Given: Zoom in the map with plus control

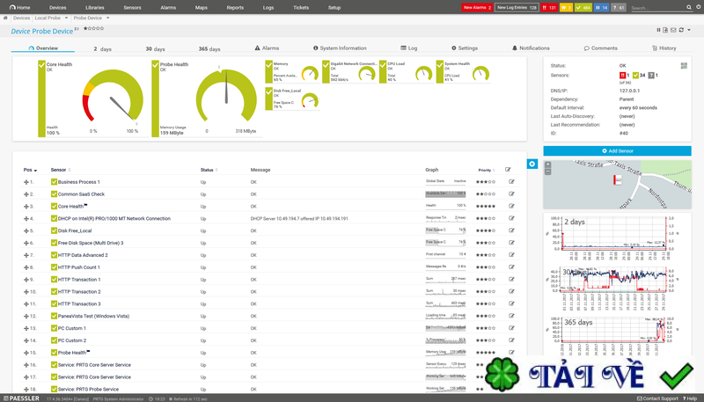Looking at the screenshot, I should coord(547,165).
